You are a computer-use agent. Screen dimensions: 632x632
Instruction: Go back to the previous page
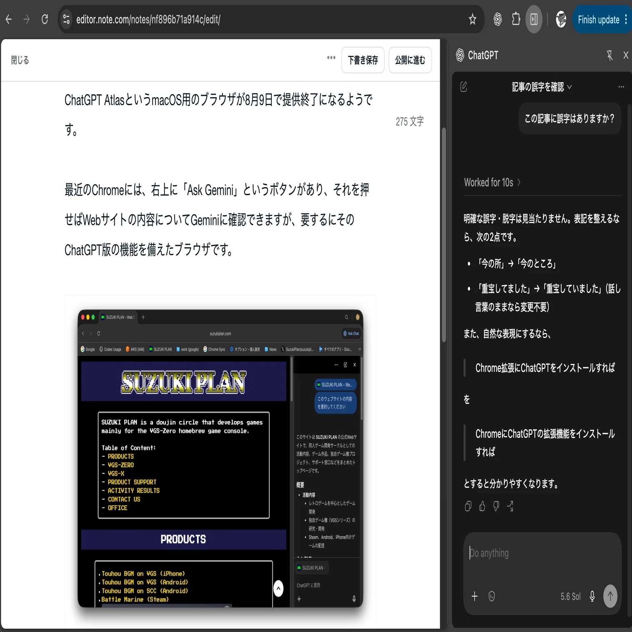(9, 19)
